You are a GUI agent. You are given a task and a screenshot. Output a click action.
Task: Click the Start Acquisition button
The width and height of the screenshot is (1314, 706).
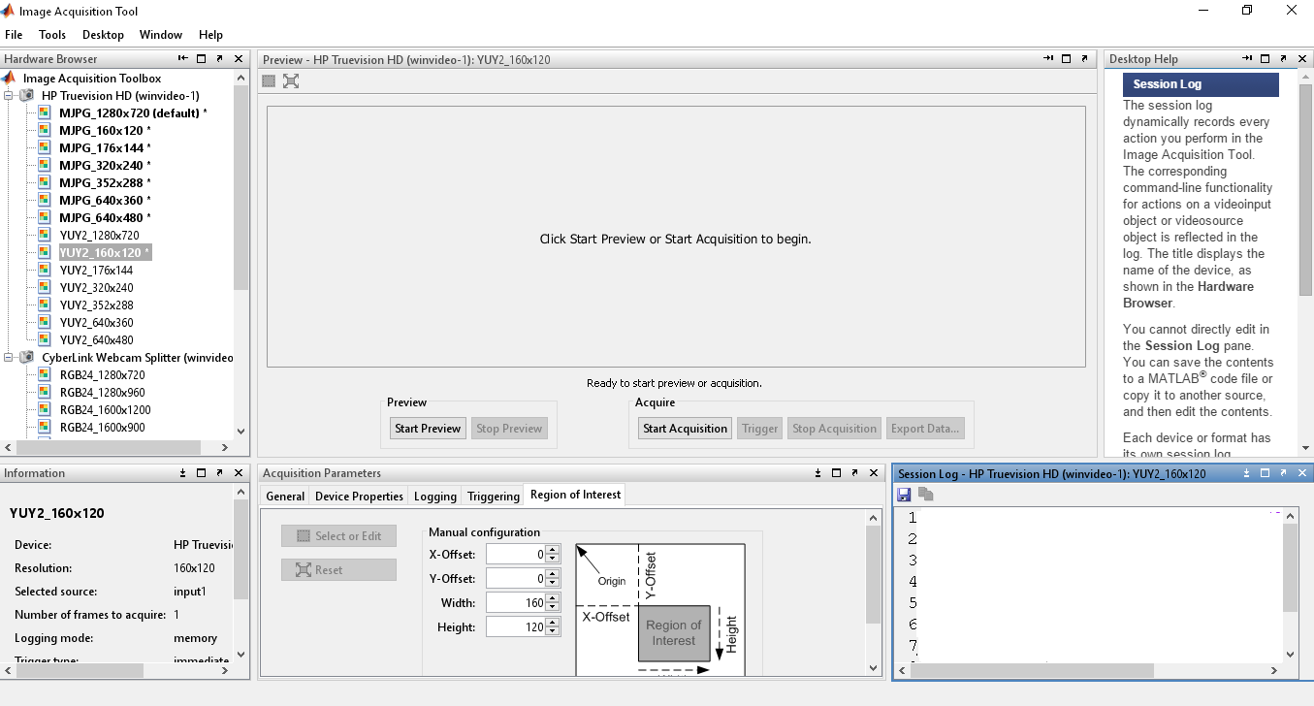(685, 429)
